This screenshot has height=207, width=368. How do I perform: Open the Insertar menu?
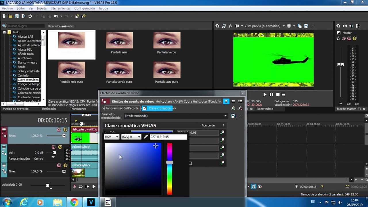tap(42, 8)
